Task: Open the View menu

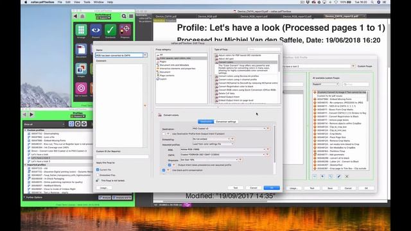Action: pyautogui.click(x=77, y=2)
